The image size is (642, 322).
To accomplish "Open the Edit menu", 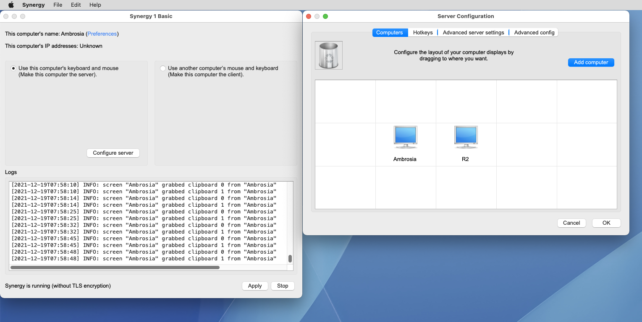I will tap(76, 5).
